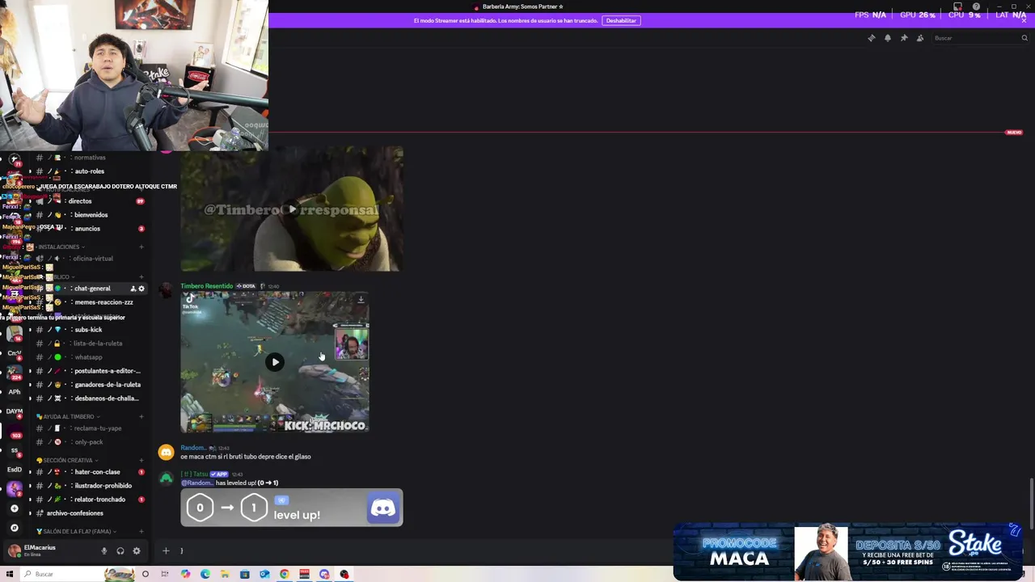Screen dimensions: 1035x582
Task: Open the bienvenidos channel
Action: (x=89, y=215)
